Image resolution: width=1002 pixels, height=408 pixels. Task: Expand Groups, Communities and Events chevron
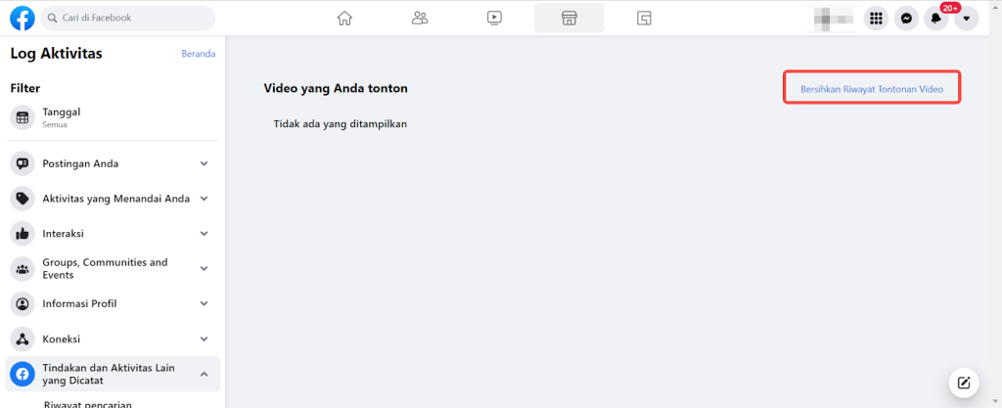tap(204, 269)
